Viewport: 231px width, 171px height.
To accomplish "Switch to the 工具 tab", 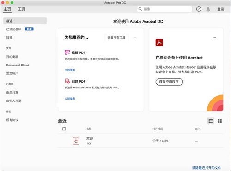I will pyautogui.click(x=22, y=9).
